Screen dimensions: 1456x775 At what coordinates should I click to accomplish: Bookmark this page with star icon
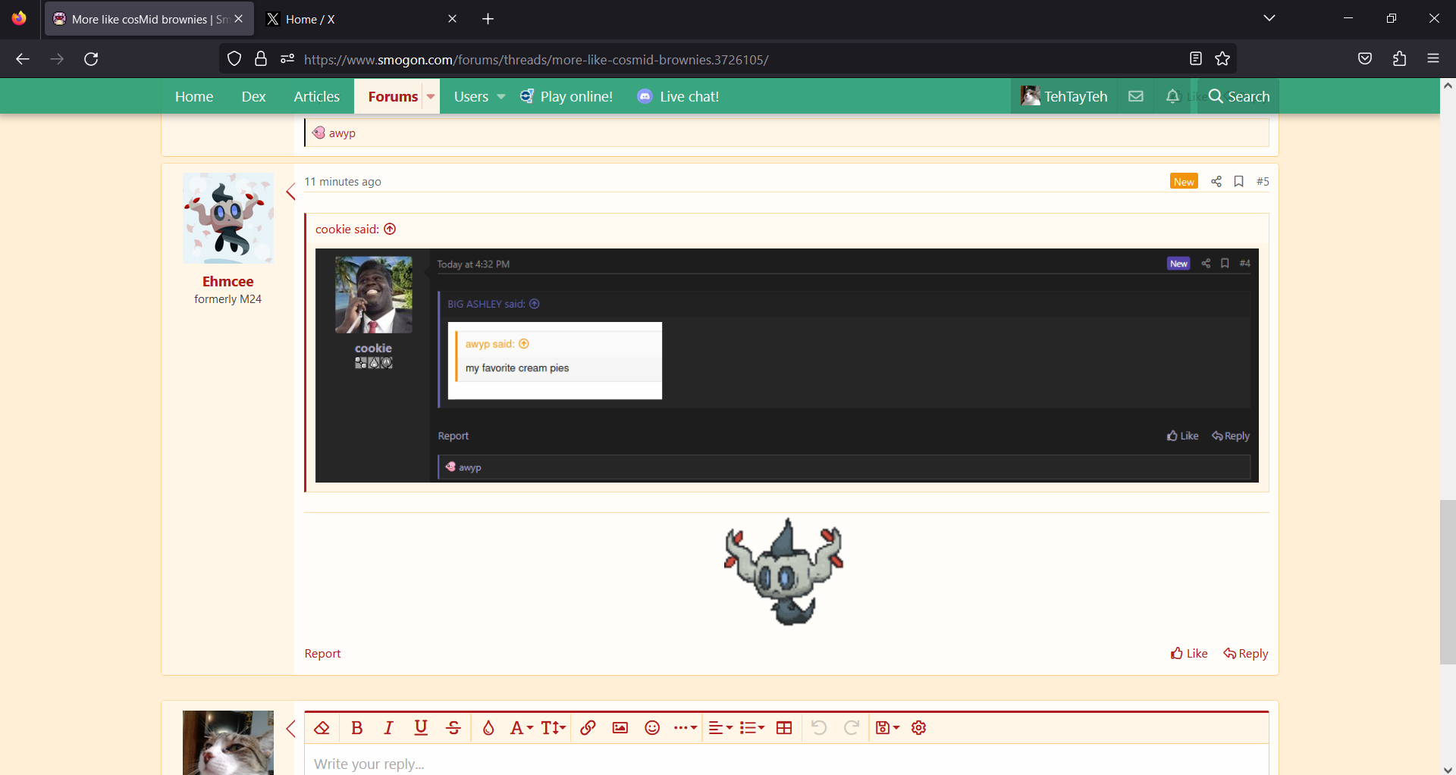tap(1222, 59)
